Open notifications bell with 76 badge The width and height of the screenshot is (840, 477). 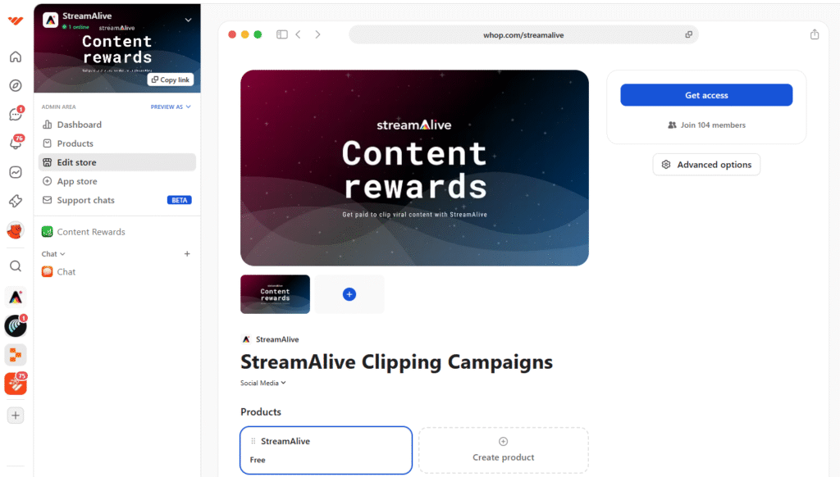16,143
